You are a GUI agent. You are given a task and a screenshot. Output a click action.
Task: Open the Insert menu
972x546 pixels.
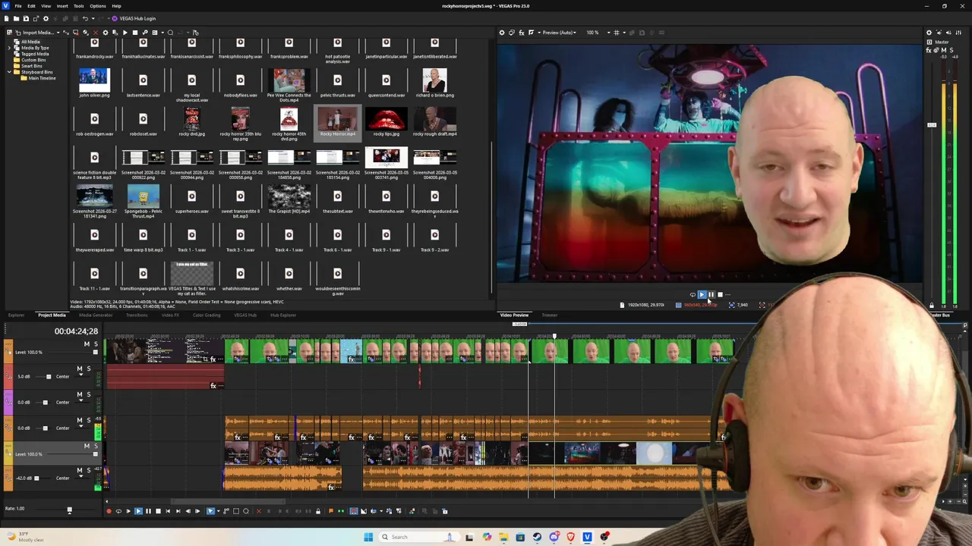[62, 6]
